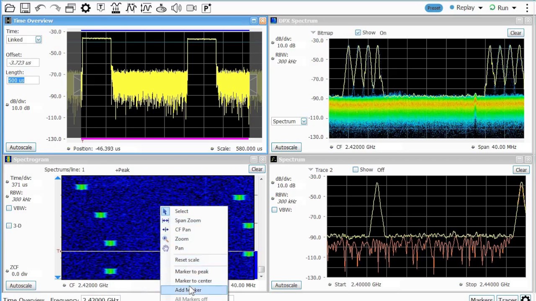Expand the Bitmap trace selector
This screenshot has height=301, width=536.
click(x=313, y=33)
